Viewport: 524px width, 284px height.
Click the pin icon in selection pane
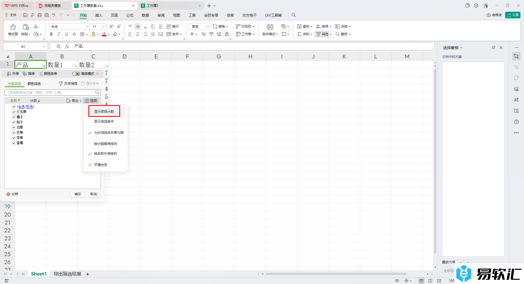(x=493, y=48)
